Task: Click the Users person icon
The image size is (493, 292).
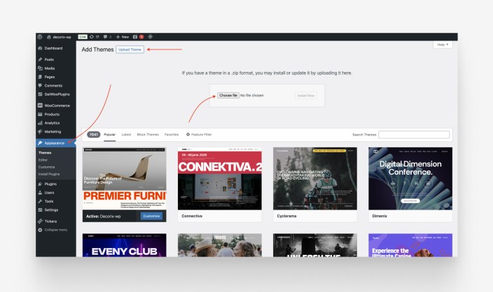Action: tap(40, 193)
